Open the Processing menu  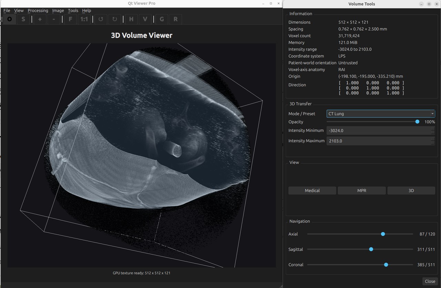coord(38,11)
